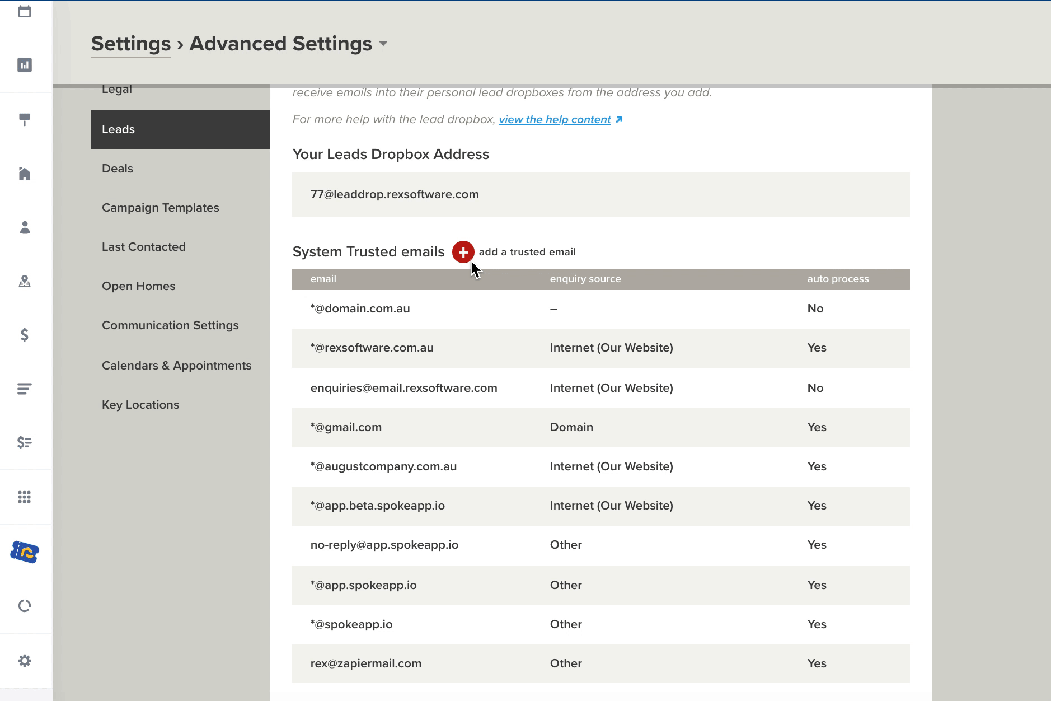Expand the Advanced Settings dropdown arrow
This screenshot has height=701, width=1051.
tap(383, 44)
